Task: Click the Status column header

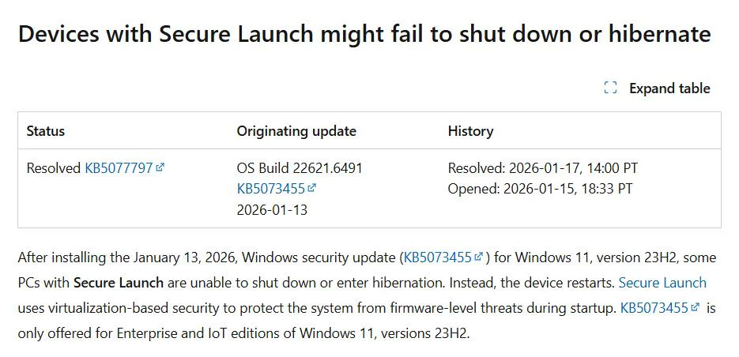Action: point(46,131)
